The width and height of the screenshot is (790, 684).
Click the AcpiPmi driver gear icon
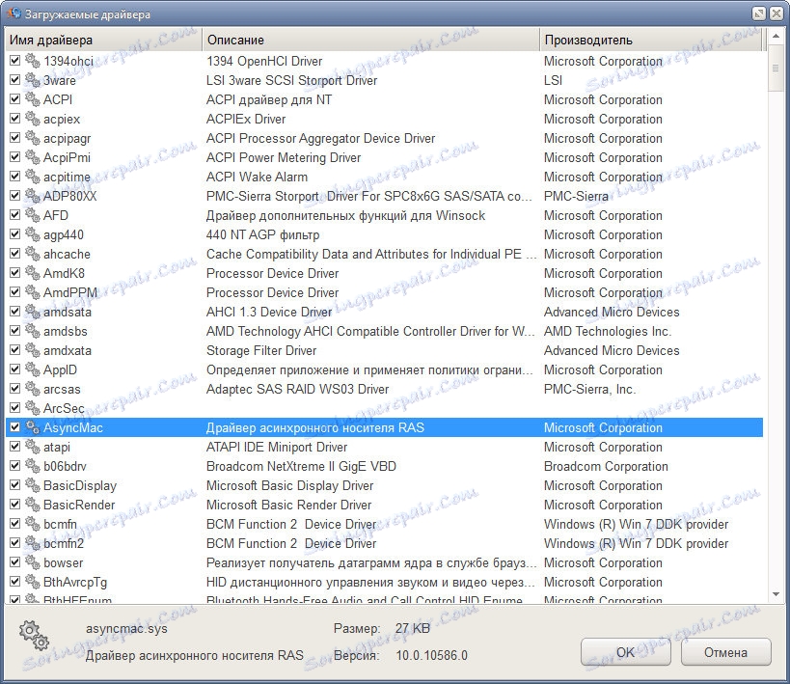click(33, 157)
